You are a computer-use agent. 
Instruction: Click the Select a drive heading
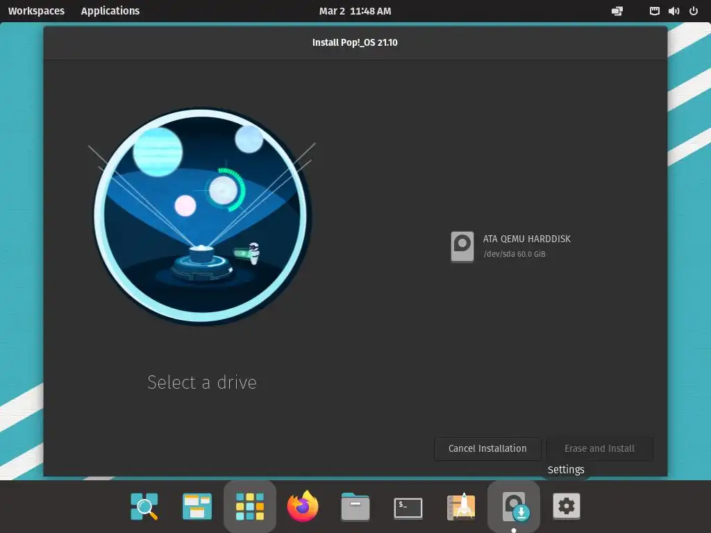[202, 382]
